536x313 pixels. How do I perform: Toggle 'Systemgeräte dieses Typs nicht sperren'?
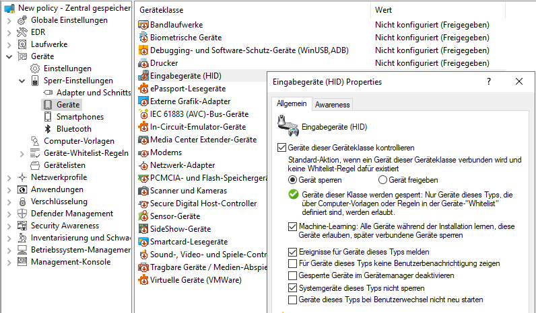[292, 288]
